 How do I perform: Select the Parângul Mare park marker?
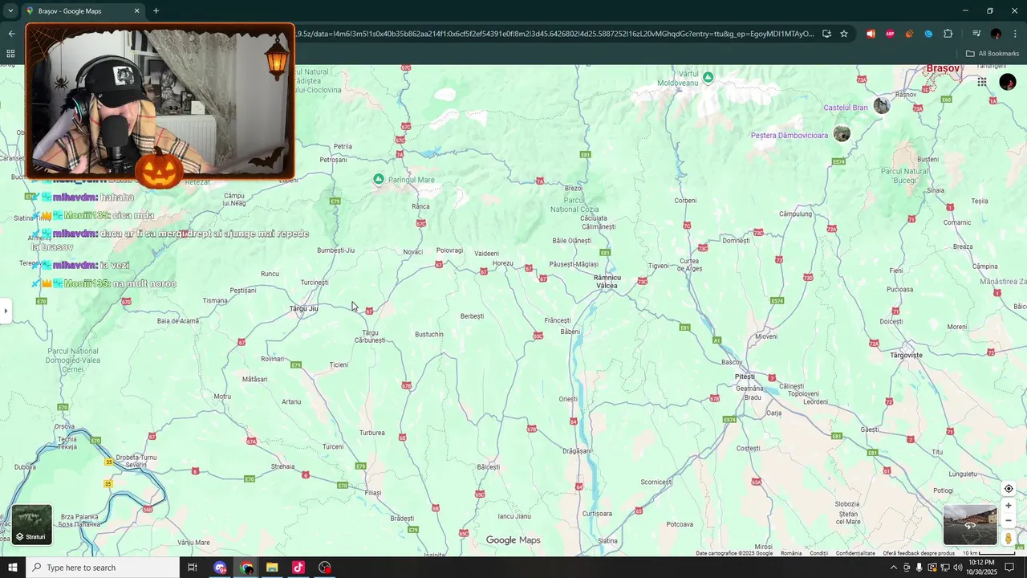[x=379, y=179]
